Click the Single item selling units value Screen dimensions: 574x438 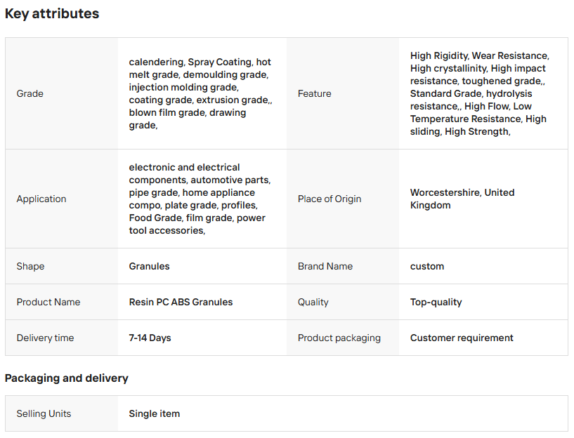(154, 413)
